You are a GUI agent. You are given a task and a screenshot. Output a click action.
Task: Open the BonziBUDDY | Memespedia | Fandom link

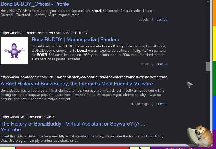click(x=75, y=40)
